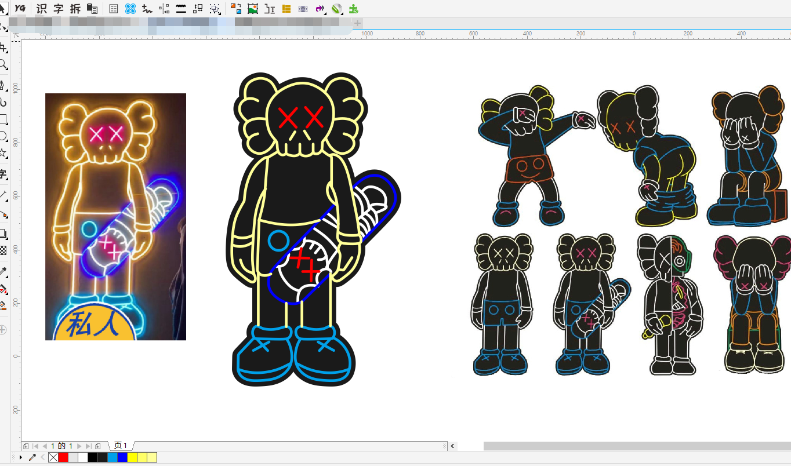Go to first page arrow
The height and width of the screenshot is (466, 791).
(x=35, y=446)
